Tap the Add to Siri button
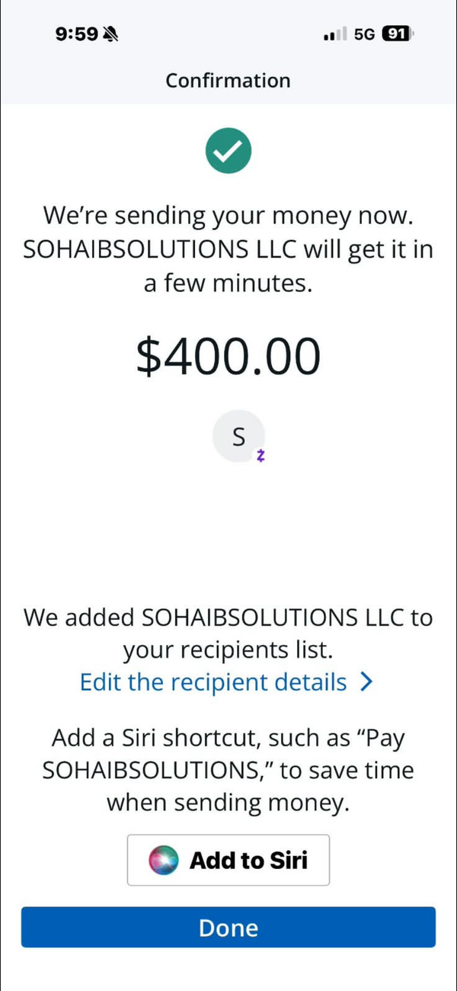 coord(228,860)
